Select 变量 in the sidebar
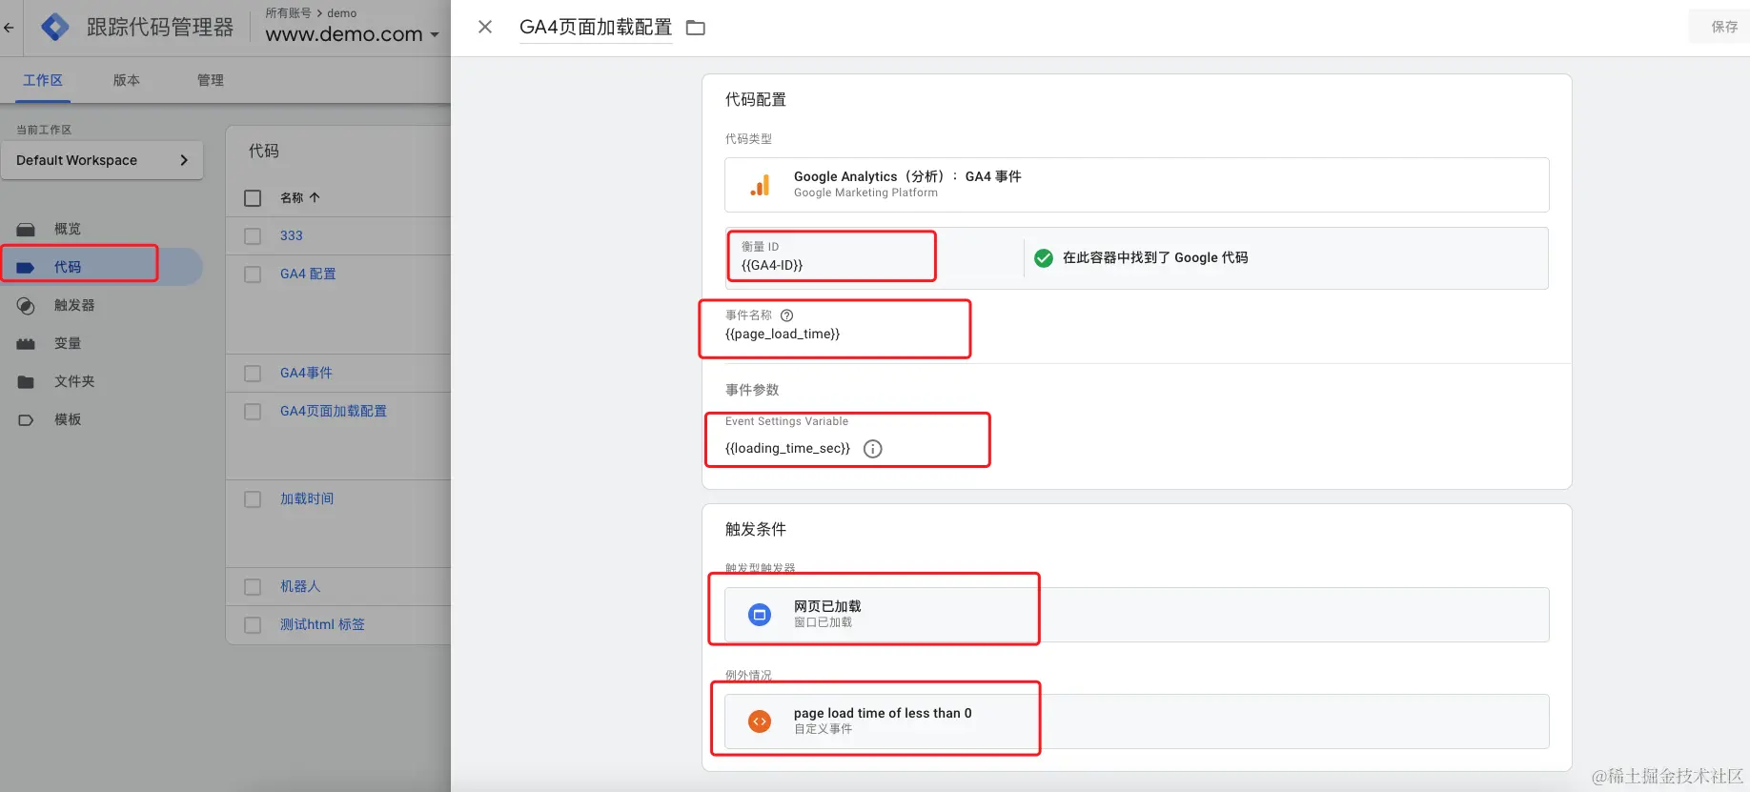The height and width of the screenshot is (792, 1750). pyautogui.click(x=68, y=343)
